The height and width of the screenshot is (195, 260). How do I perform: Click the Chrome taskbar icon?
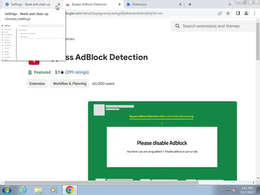[x=70, y=190]
